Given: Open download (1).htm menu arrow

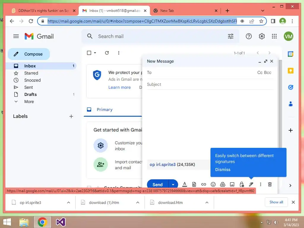Looking at the screenshot, I should tap(138, 202).
